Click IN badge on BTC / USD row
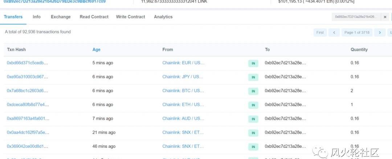392x159 pixels. (253, 91)
